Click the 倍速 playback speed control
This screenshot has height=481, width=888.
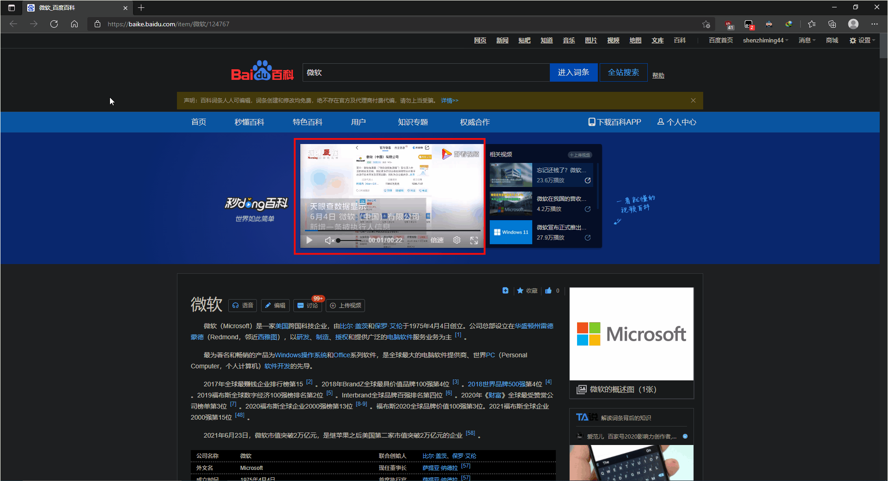[x=436, y=240]
